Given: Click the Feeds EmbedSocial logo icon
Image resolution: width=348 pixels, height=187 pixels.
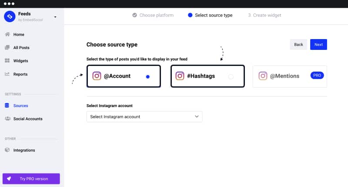Looking at the screenshot, I should tap(10, 16).
